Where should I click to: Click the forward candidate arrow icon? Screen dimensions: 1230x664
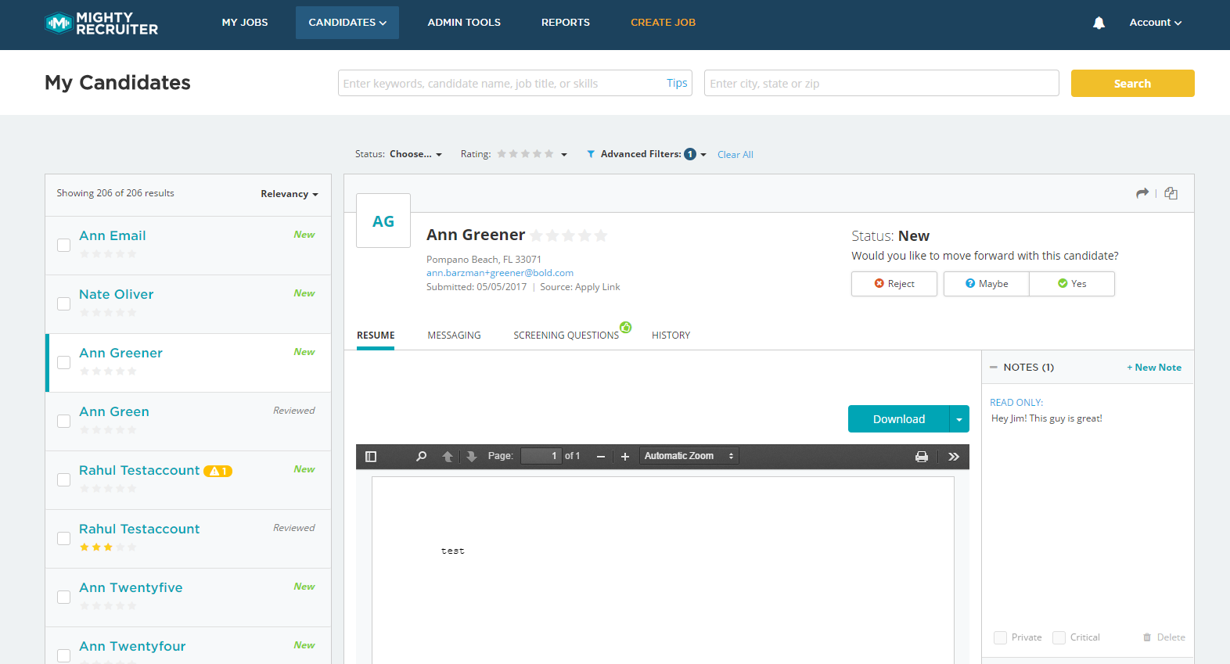click(x=1142, y=193)
